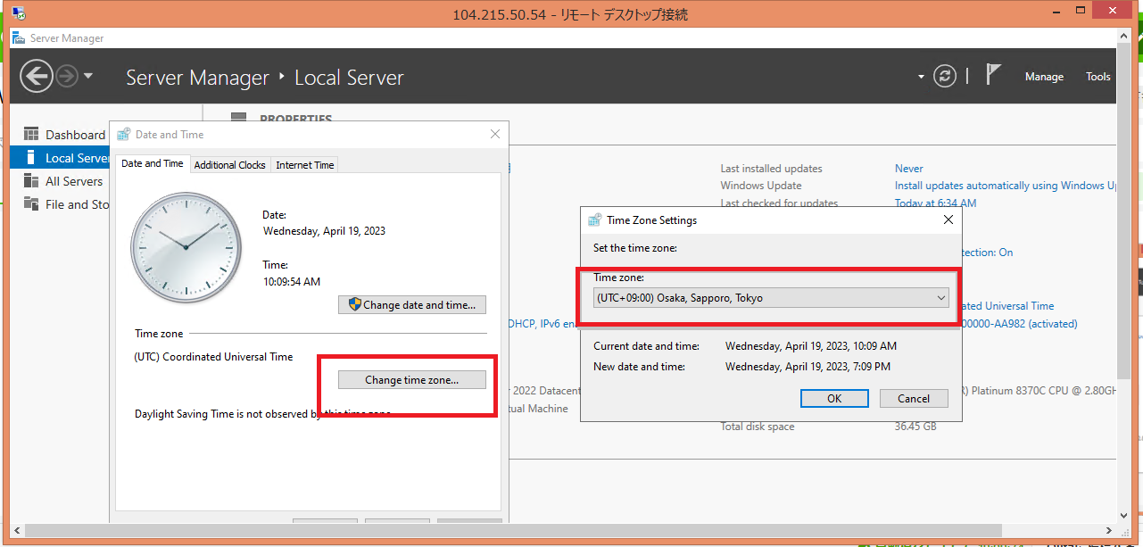Click Change date and time button
The width and height of the screenshot is (1143, 547).
pos(412,305)
